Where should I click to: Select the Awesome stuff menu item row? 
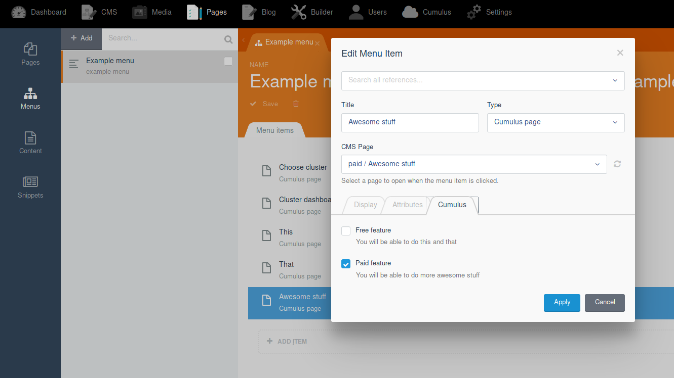(290, 302)
